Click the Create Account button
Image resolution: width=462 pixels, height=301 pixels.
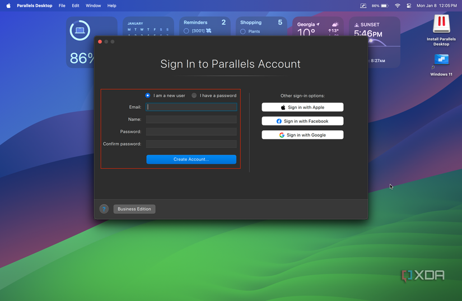[191, 159]
